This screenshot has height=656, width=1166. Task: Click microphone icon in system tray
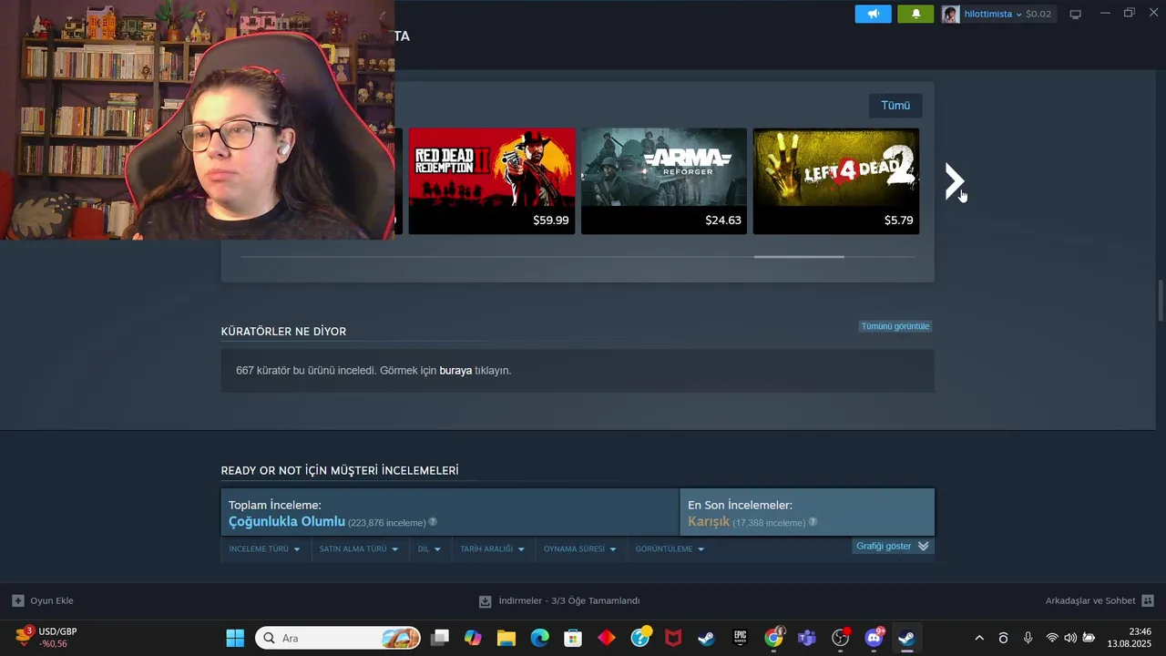(x=1028, y=638)
